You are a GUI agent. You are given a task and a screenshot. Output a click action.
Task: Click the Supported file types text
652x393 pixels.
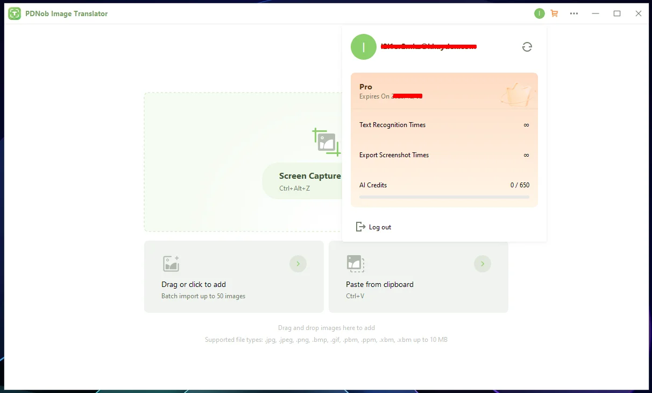[326, 340]
